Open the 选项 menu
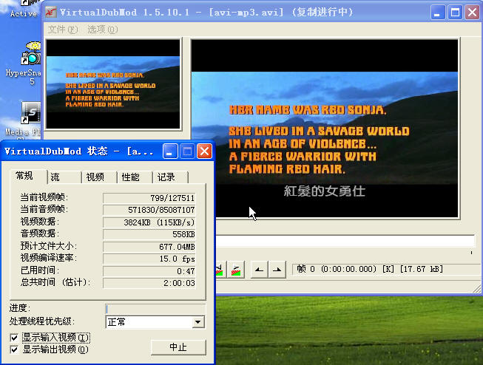Screen dimensions: 483x365 pos(103,30)
